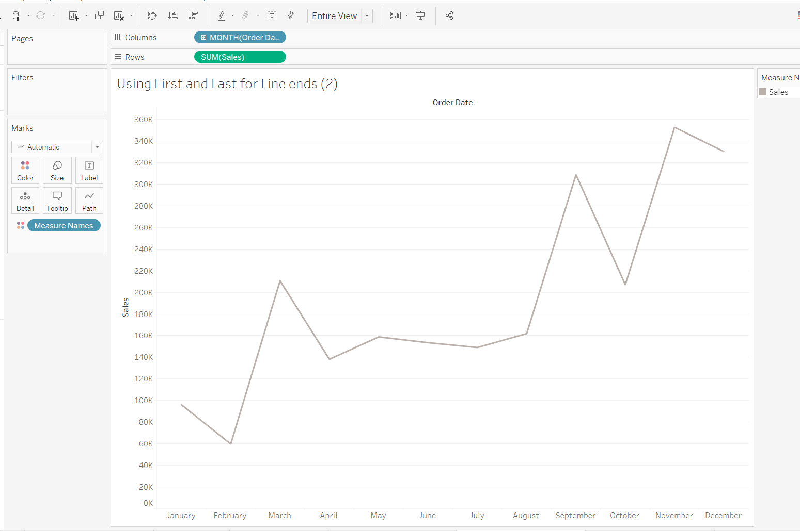Toggle the fix axes pin icon
This screenshot has width=800, height=531.
pyautogui.click(x=291, y=15)
